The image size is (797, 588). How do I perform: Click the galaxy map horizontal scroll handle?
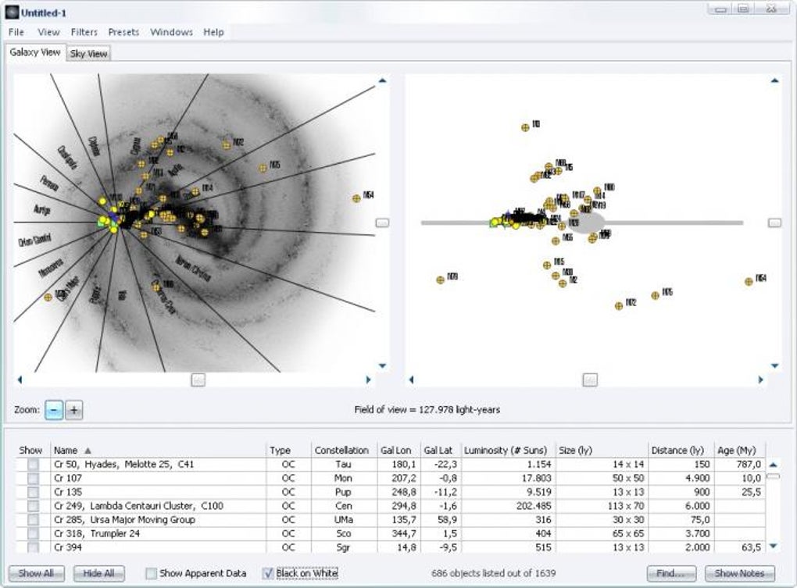(x=198, y=380)
